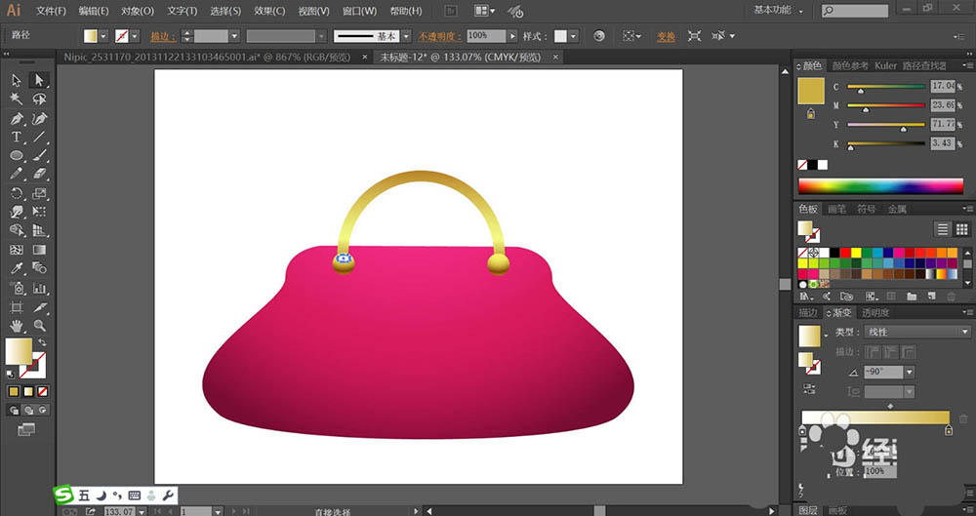Screen dimensions: 976x516
Task: Select the Ellipse shape tool
Action: (17, 155)
